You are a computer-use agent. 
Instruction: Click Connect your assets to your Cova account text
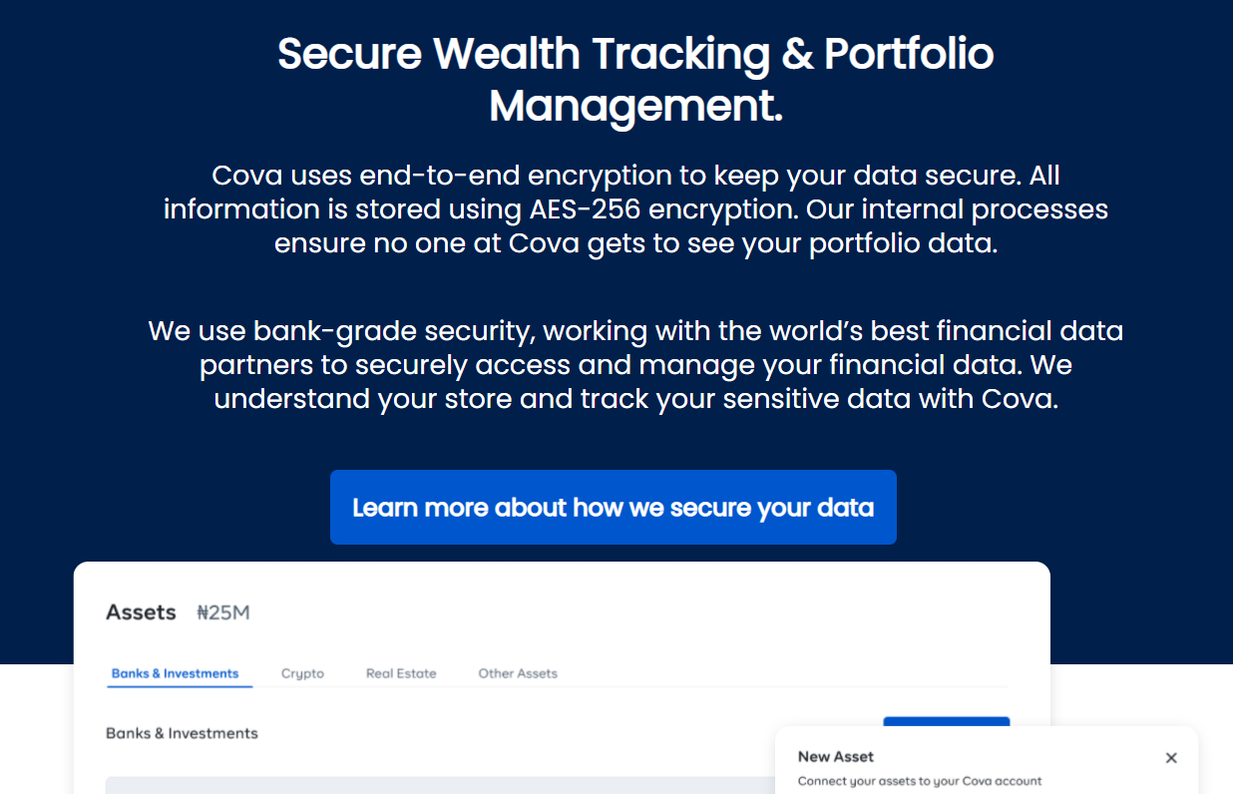[920, 781]
